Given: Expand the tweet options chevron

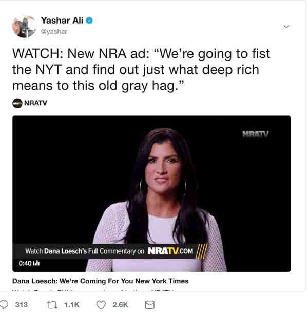Looking at the screenshot, I should 286,27.
